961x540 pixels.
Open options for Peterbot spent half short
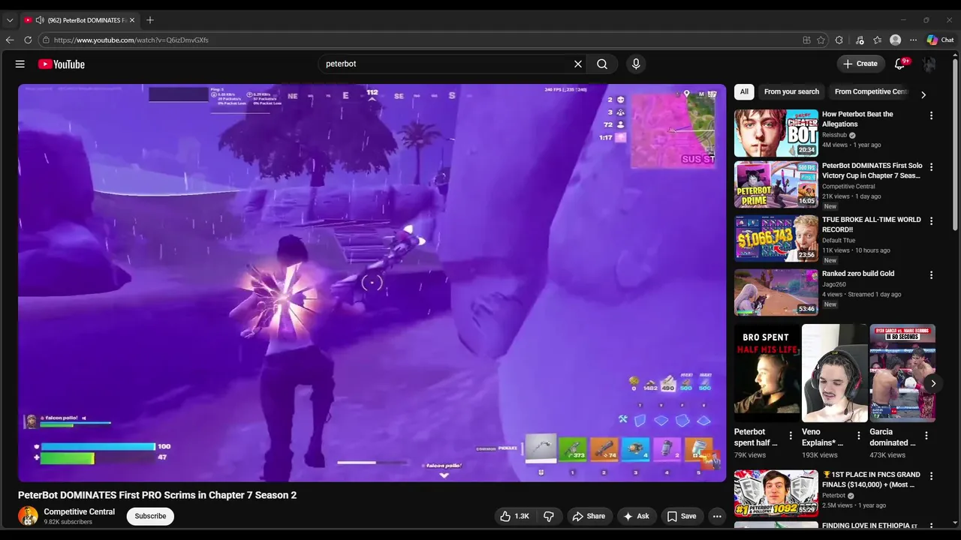pos(791,435)
